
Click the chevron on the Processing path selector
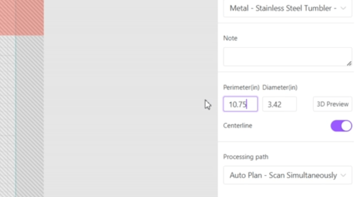pyautogui.click(x=343, y=175)
